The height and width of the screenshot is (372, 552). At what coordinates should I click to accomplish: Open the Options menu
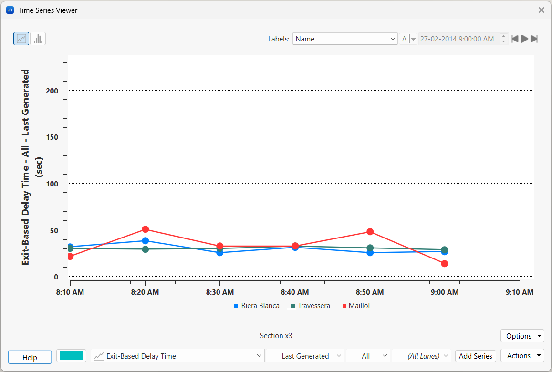pos(522,336)
